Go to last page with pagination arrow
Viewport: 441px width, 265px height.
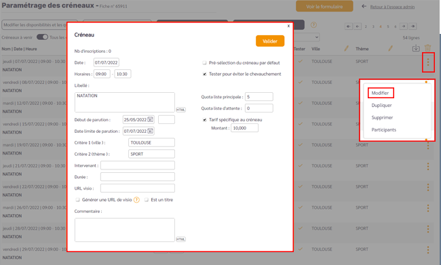[x=413, y=26]
